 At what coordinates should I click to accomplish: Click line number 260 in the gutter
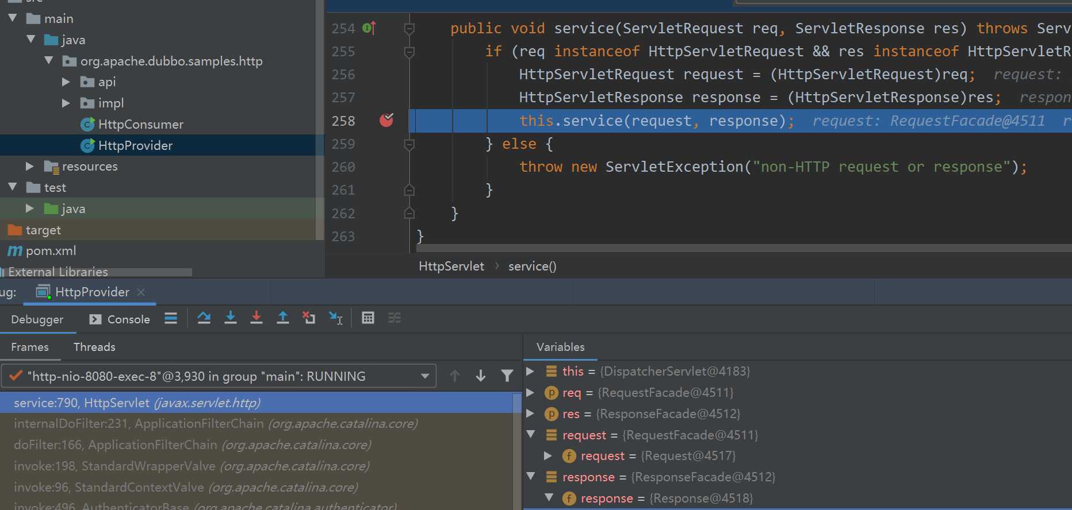(x=343, y=167)
